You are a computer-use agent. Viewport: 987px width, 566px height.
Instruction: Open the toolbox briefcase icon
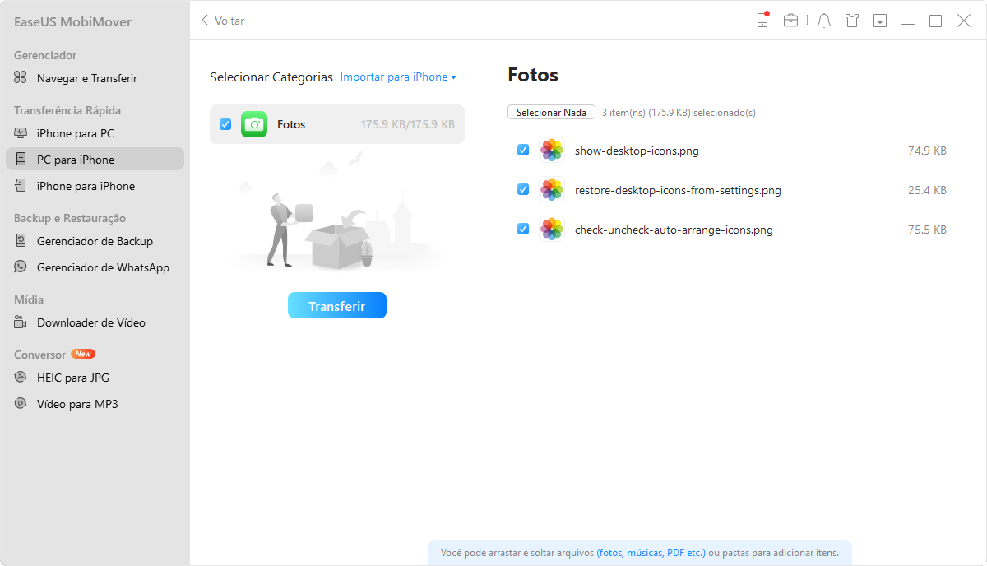790,21
